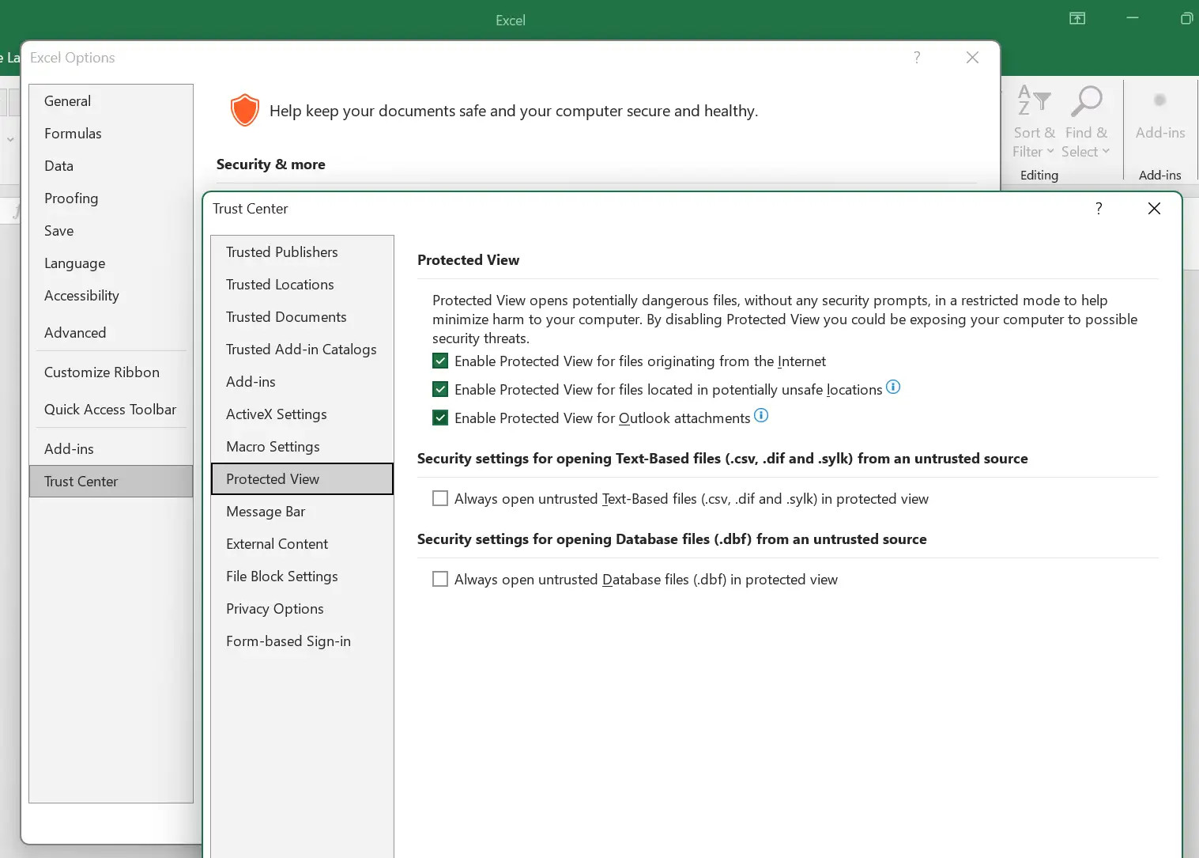Select the File Block Settings category
Image resolution: width=1199 pixels, height=858 pixels.
281,576
